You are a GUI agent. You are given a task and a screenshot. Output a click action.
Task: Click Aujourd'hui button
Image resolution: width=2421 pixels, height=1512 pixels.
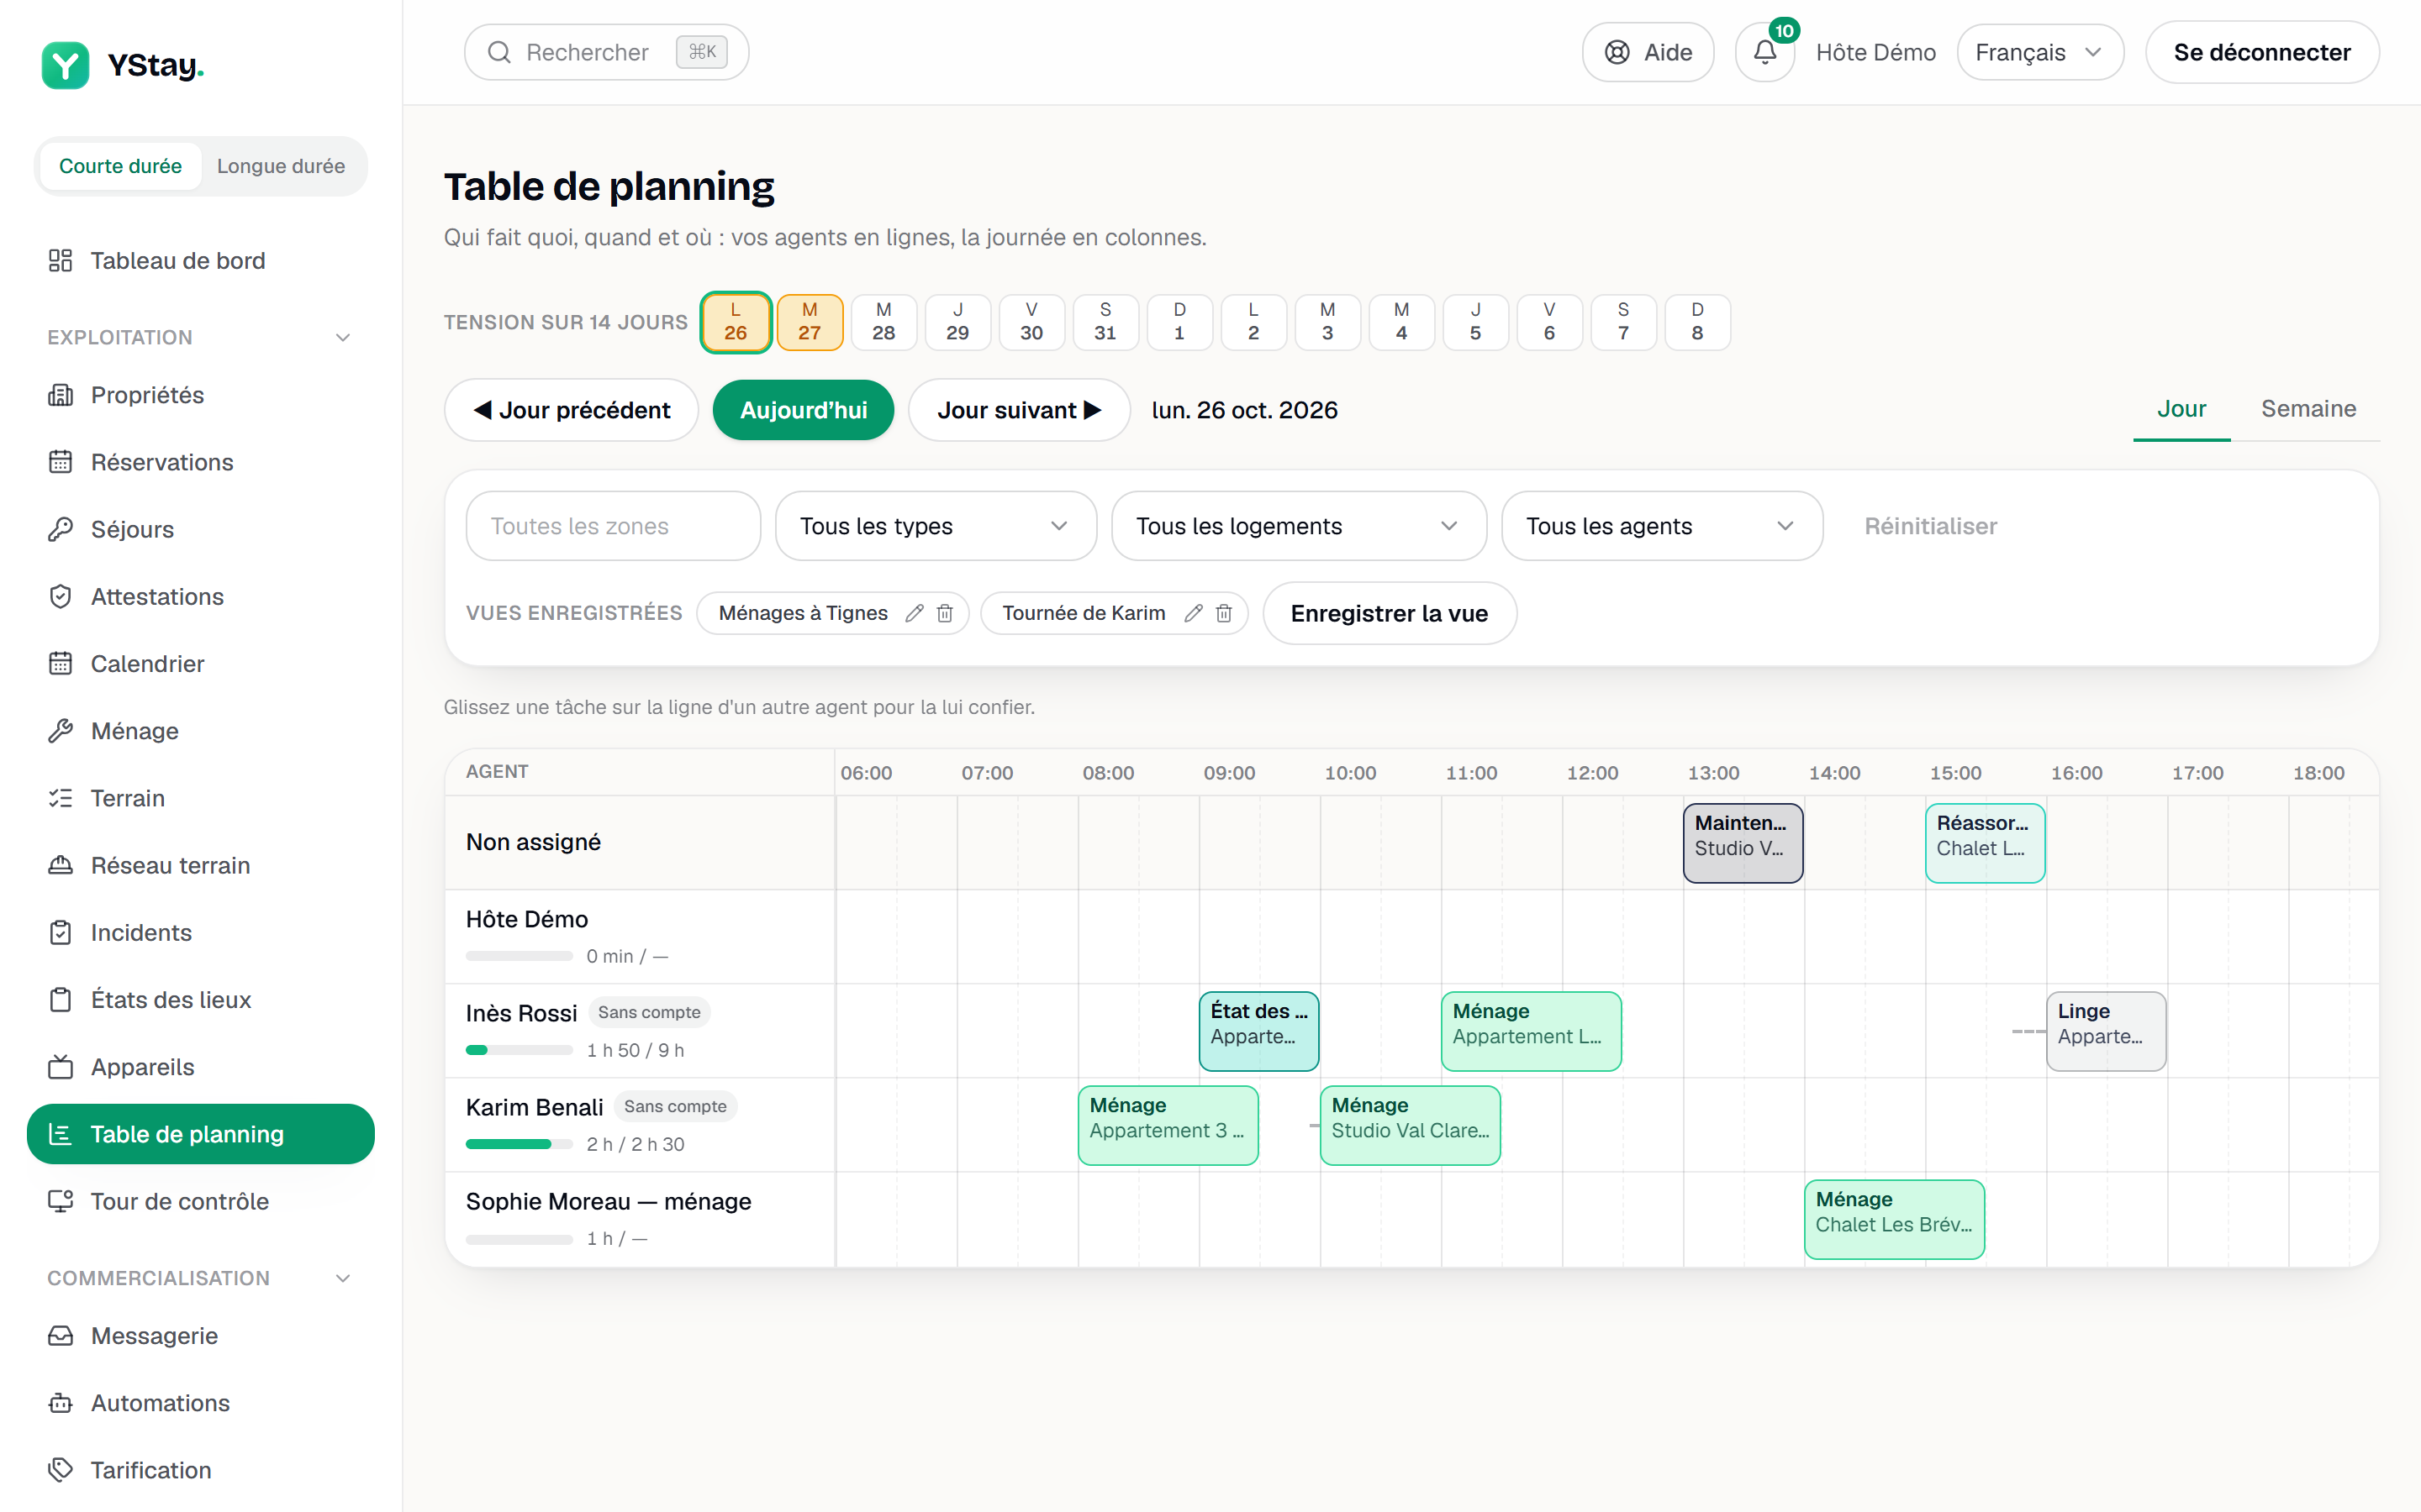(x=804, y=410)
